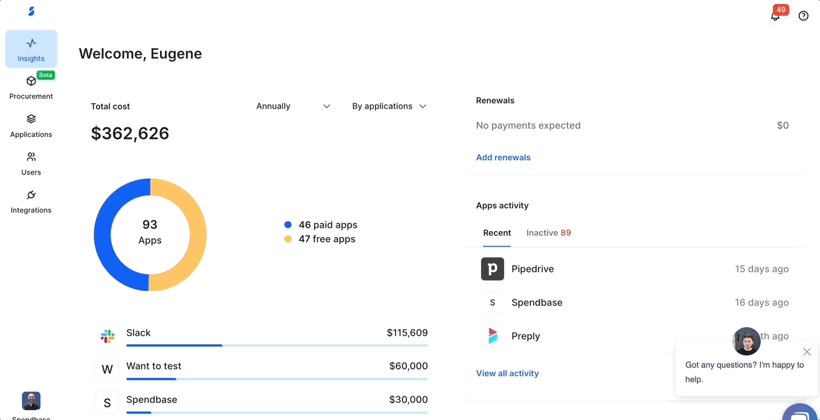The height and width of the screenshot is (420, 820).
Task: Click the $60,000 cost value
Action: pos(409,366)
